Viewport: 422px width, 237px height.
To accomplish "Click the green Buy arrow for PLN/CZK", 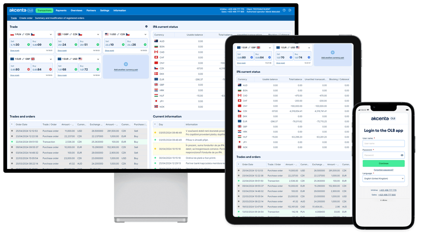I will coord(50,45).
